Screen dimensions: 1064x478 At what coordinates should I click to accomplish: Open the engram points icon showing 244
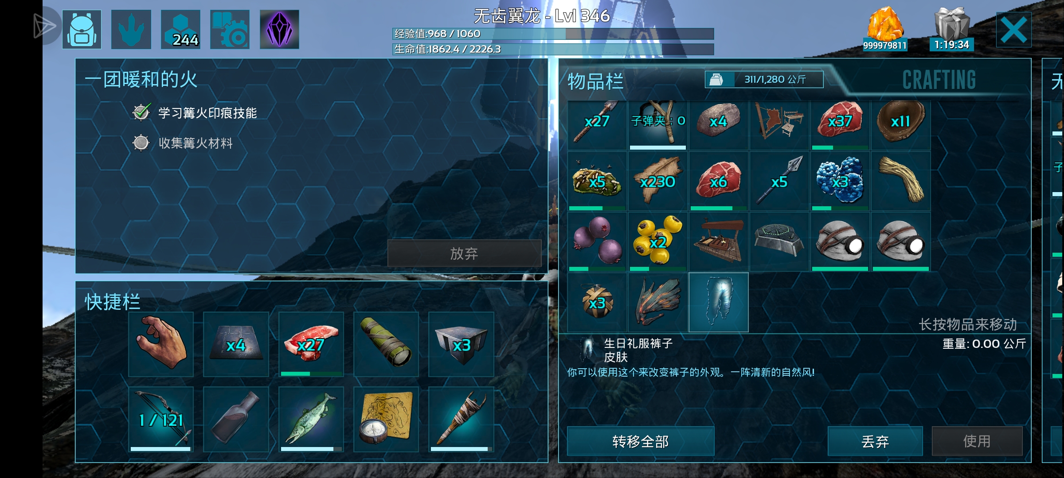point(180,29)
